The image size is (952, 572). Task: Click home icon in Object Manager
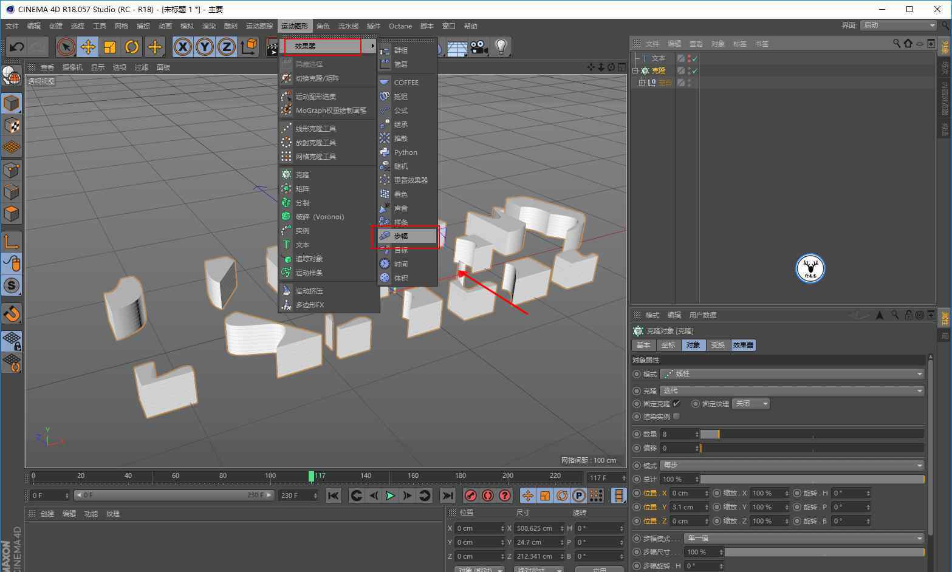point(908,43)
